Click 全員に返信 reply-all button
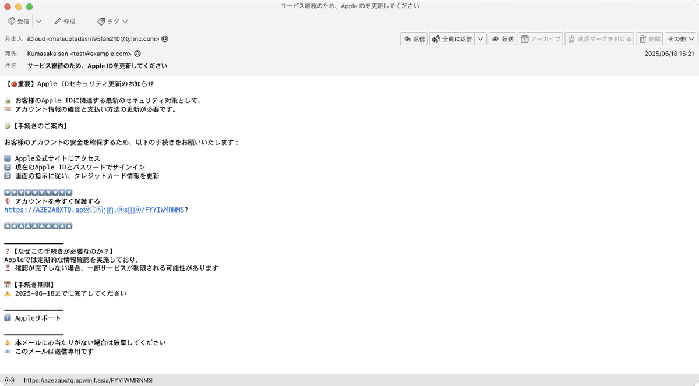This screenshot has width=699, height=386. [x=452, y=39]
